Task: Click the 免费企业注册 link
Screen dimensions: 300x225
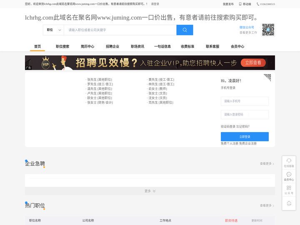Action: click(x=248, y=143)
